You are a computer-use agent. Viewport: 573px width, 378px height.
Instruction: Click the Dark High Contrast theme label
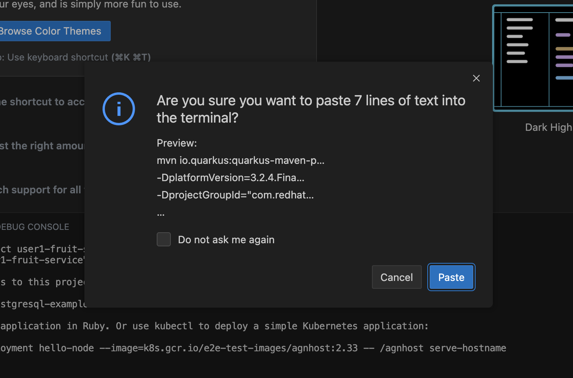click(548, 127)
